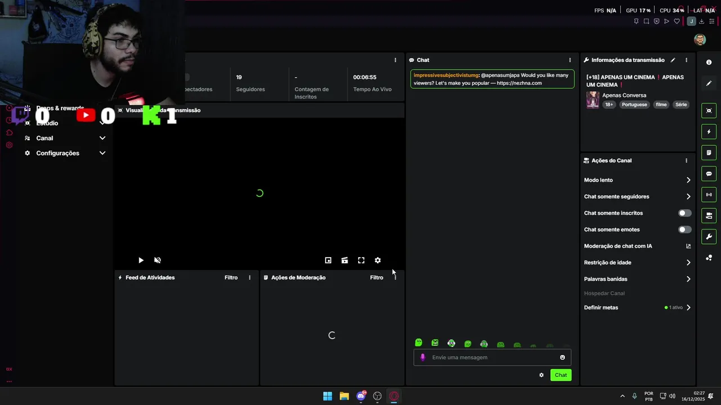This screenshot has width=721, height=405.
Task: Enter fullscreen on stream preview
Action: (361, 260)
